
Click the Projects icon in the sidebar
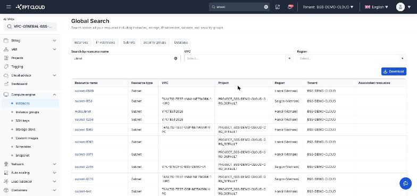coord(6,58)
